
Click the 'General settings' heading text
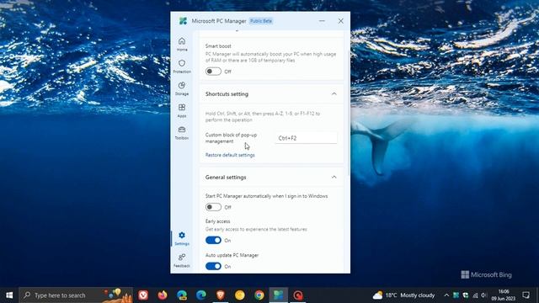(226, 178)
